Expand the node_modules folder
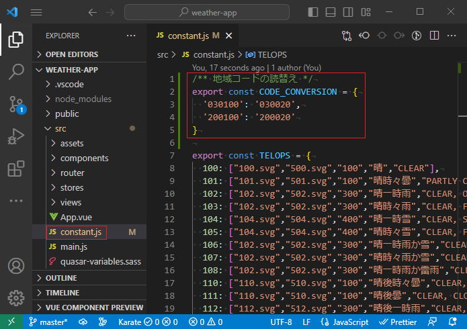 (x=89, y=99)
